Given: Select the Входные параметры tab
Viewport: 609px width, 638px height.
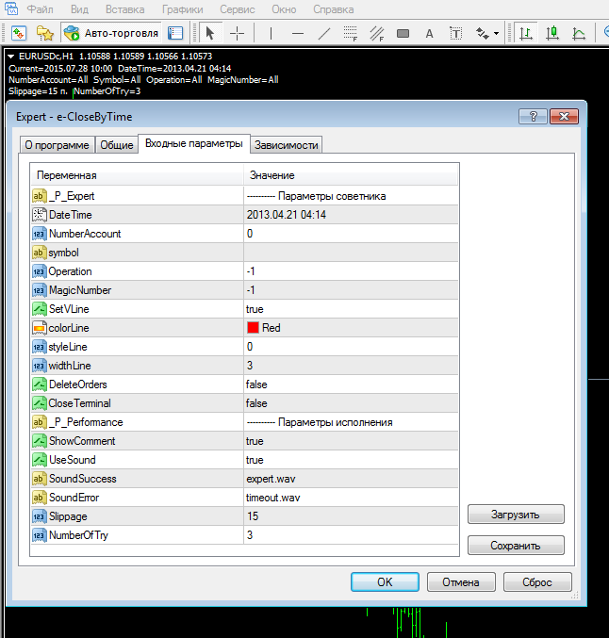Looking at the screenshot, I should click(194, 143).
